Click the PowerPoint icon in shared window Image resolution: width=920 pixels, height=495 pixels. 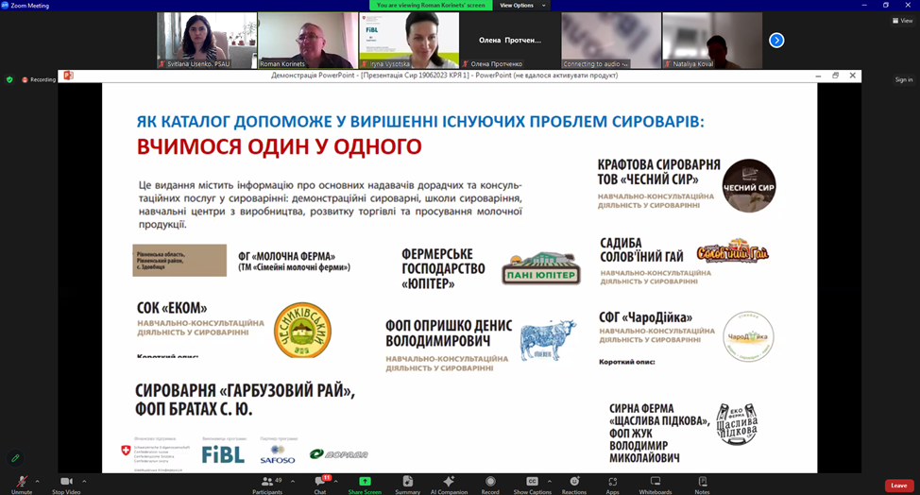point(68,76)
